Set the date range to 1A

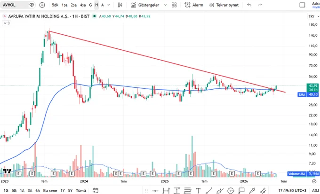(22, 191)
